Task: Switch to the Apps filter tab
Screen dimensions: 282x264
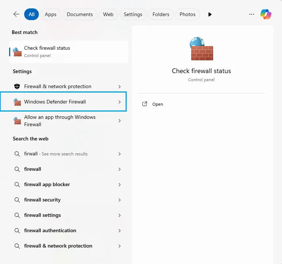Action: pyautogui.click(x=51, y=14)
